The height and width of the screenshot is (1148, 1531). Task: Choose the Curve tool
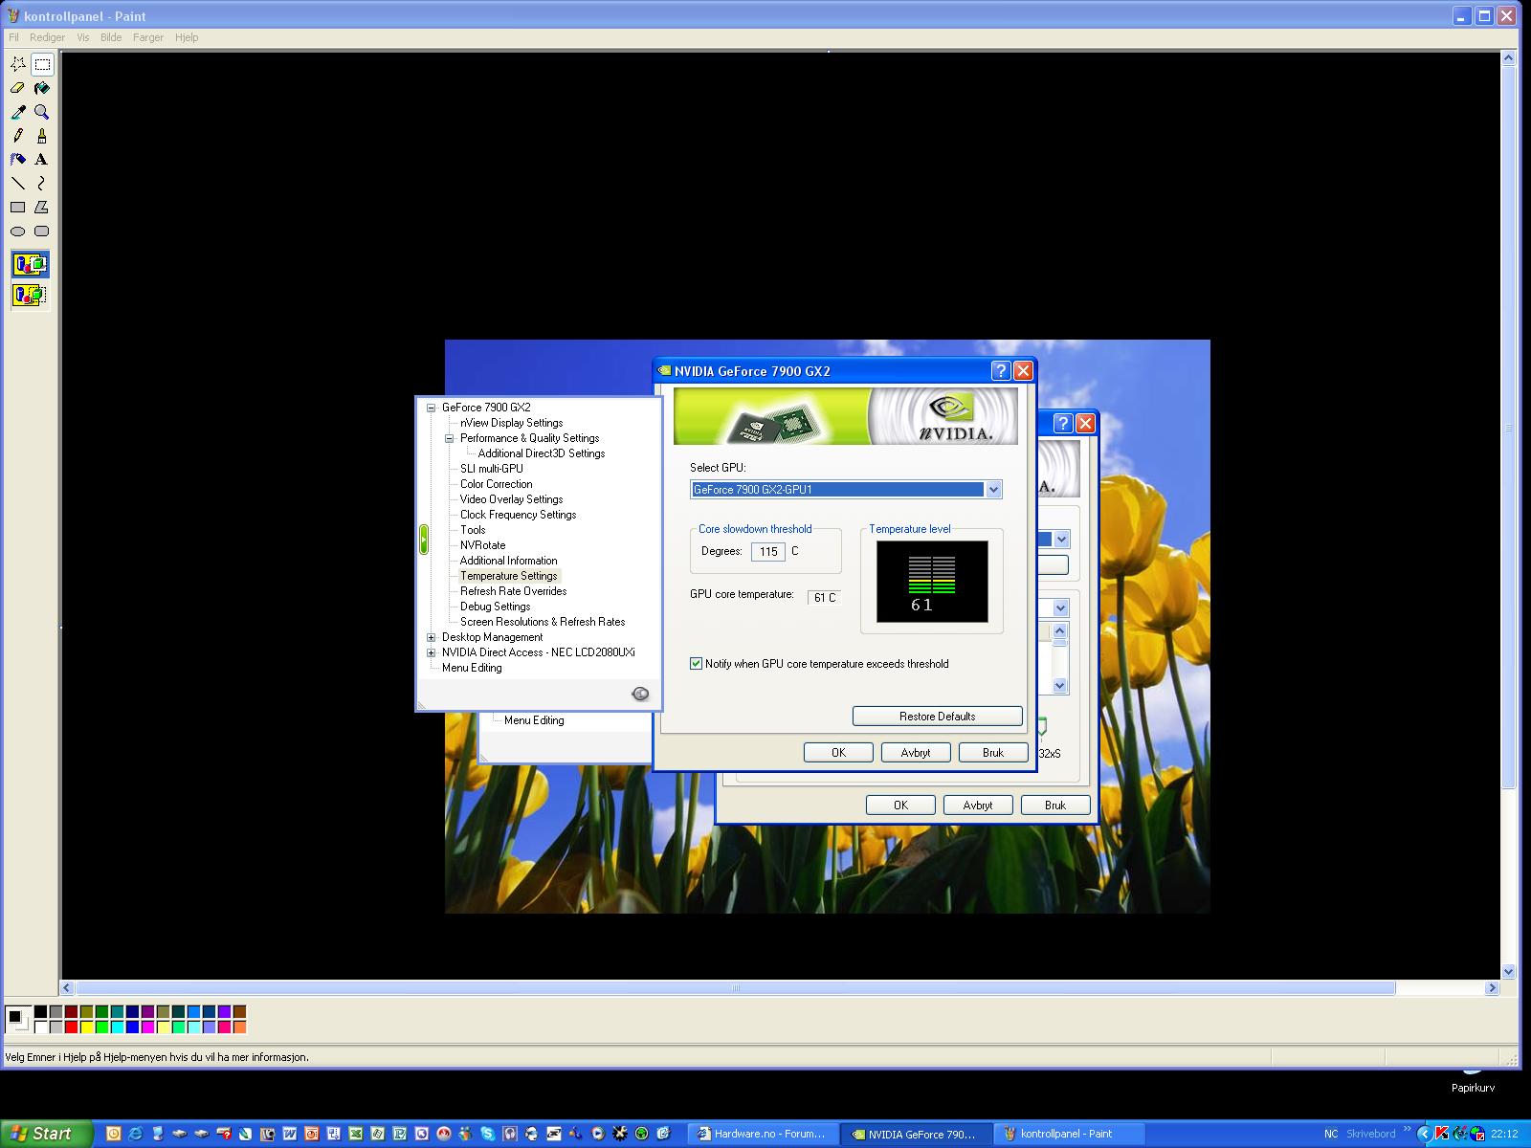(x=42, y=184)
